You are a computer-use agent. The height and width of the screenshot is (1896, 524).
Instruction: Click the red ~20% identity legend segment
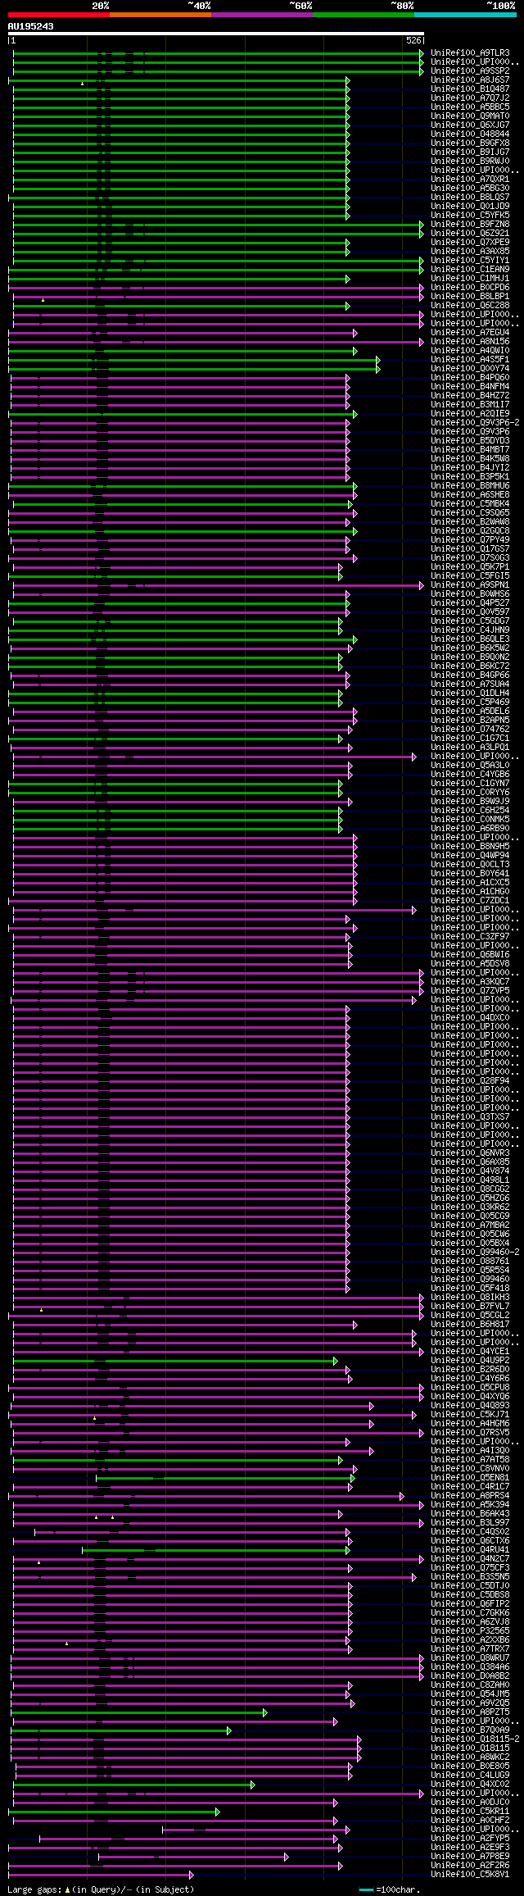tap(58, 15)
